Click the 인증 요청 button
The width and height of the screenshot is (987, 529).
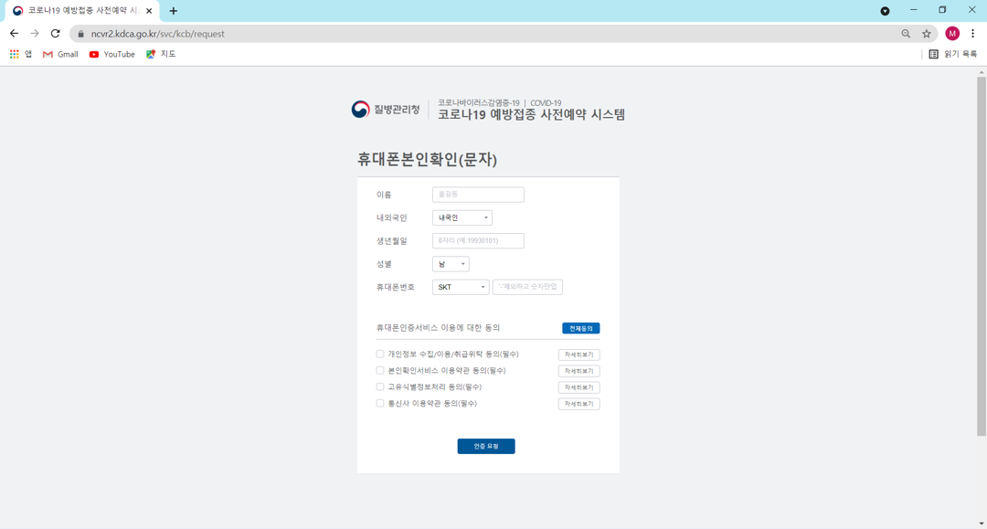point(486,446)
